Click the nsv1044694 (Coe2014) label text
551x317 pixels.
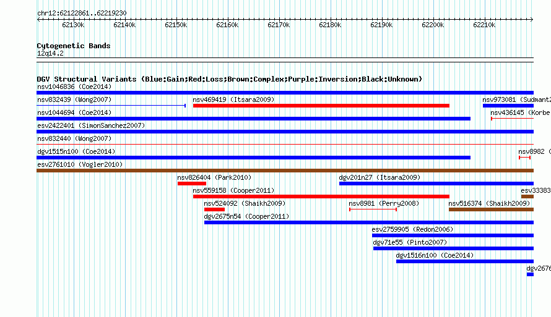click(x=74, y=112)
